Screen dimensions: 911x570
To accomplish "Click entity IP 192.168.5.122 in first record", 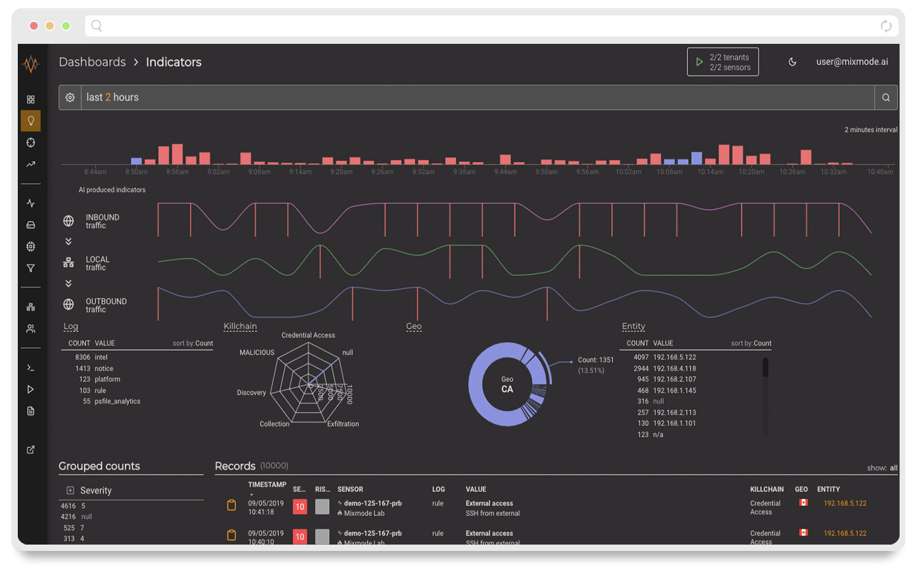I will point(846,503).
